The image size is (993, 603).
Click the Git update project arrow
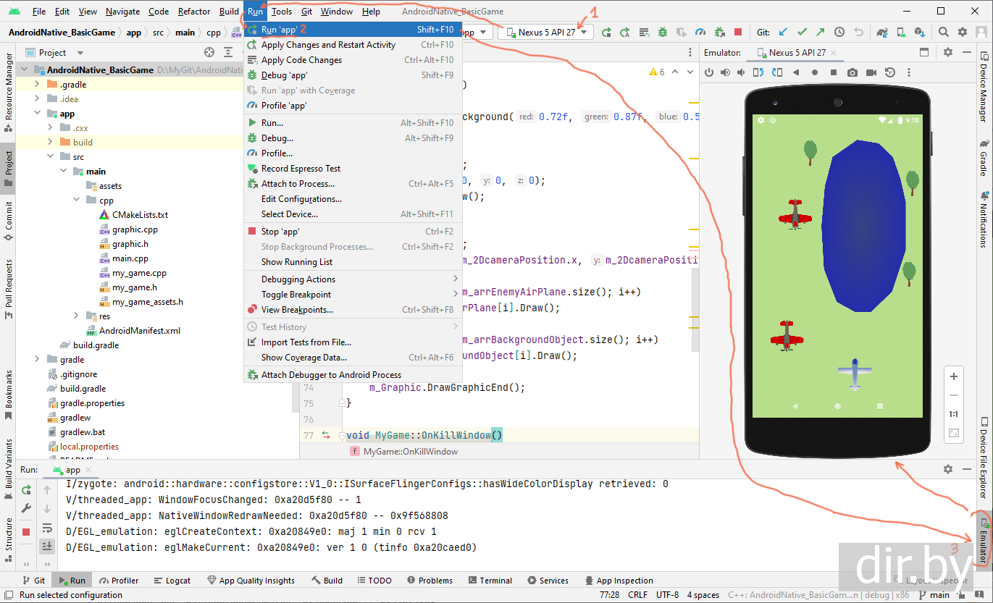[x=783, y=33]
